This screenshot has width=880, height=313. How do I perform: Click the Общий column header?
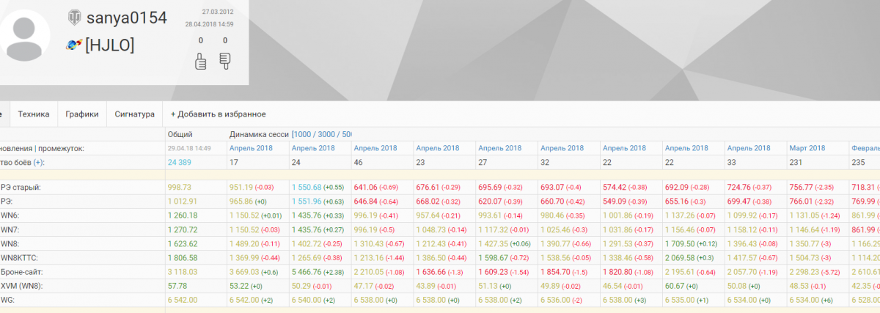(x=180, y=135)
